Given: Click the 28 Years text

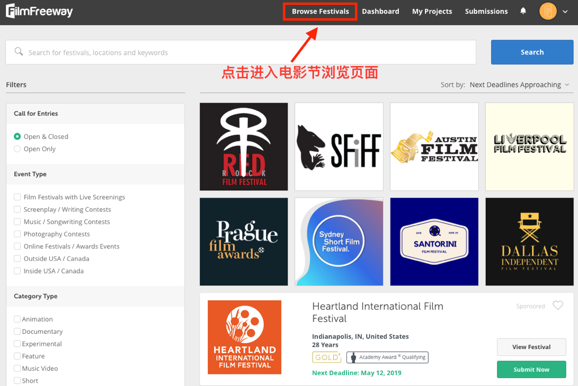Looking at the screenshot, I should (325, 345).
